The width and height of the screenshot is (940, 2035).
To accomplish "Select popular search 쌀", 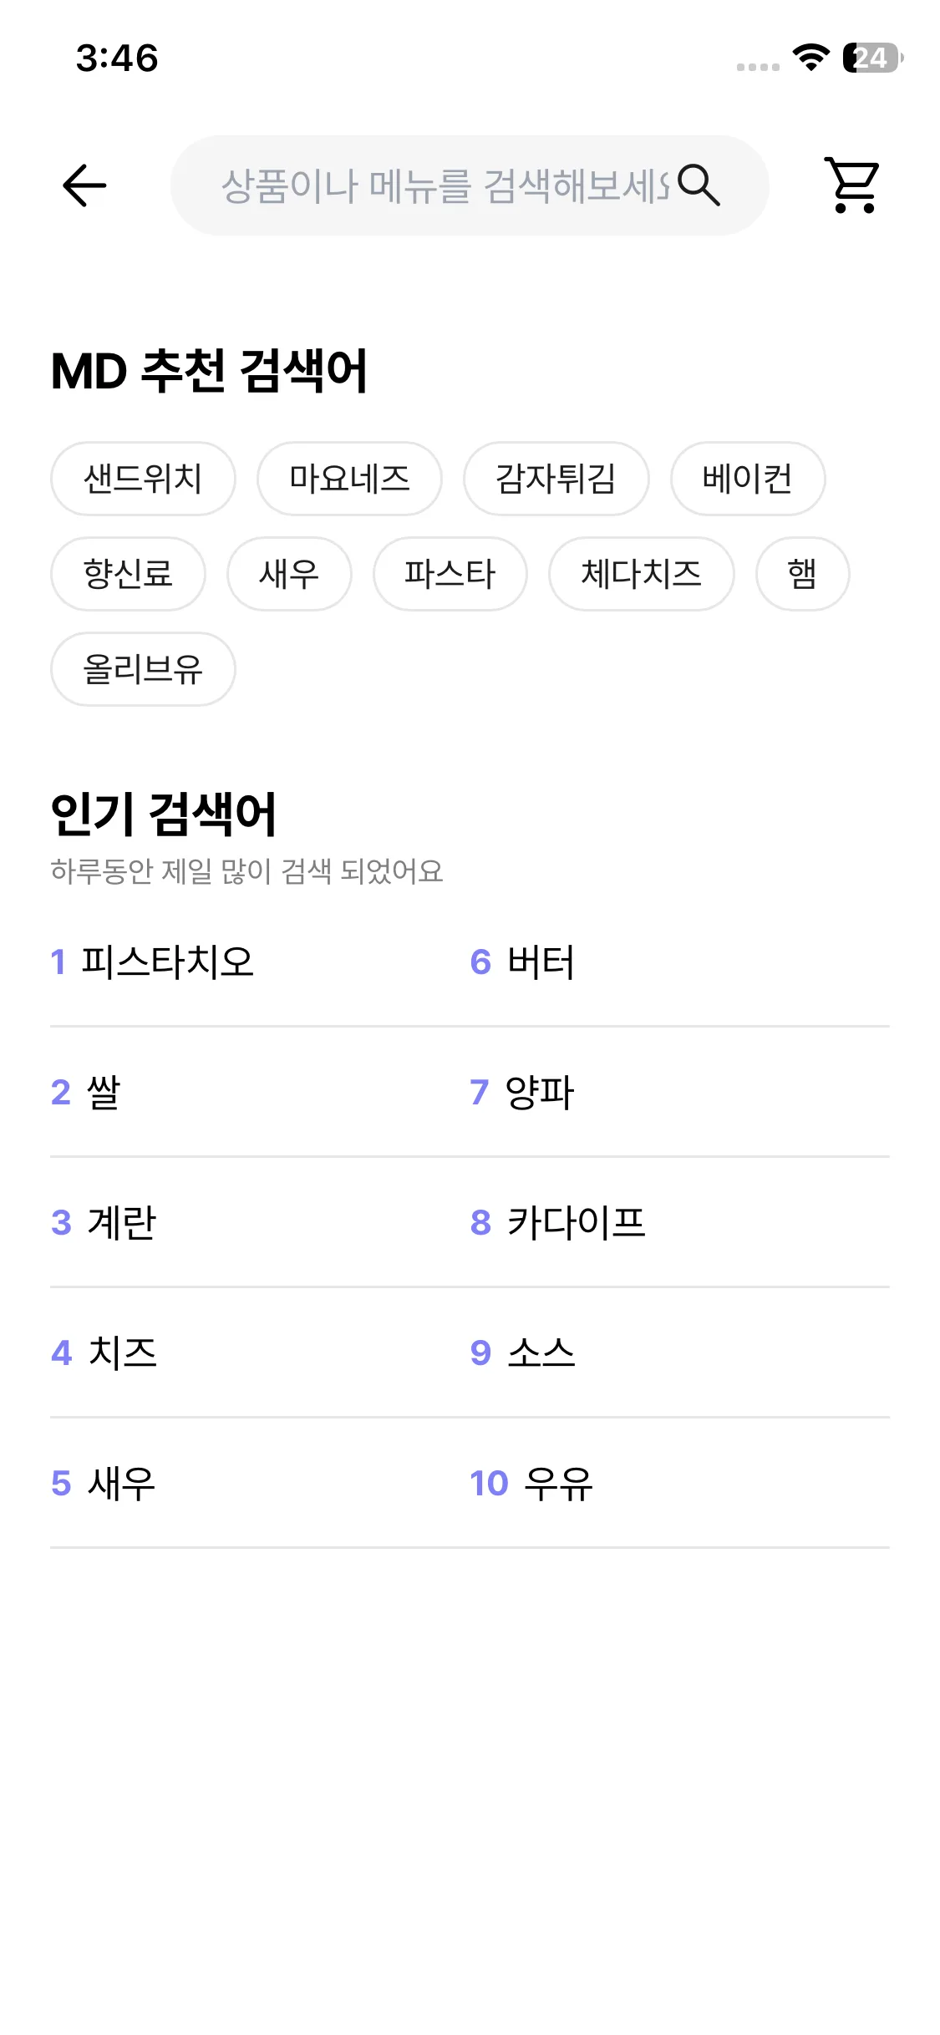I will (103, 1092).
